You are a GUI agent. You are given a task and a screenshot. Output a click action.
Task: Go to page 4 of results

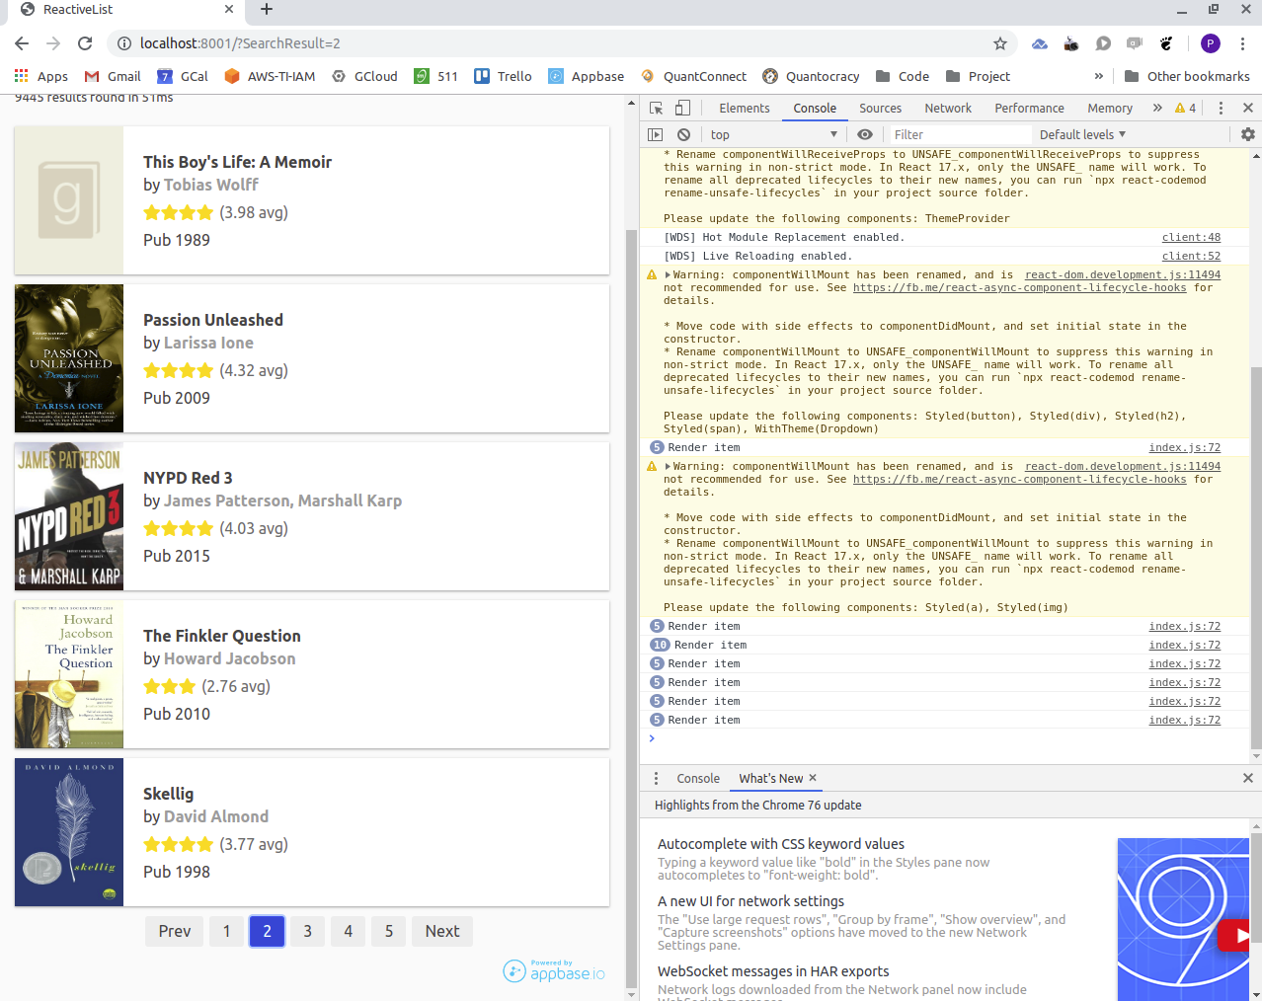point(348,931)
